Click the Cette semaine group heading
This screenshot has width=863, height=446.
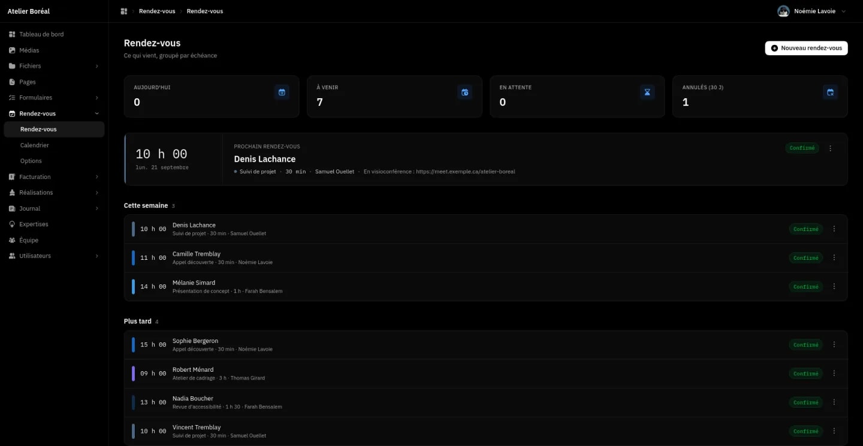click(x=146, y=205)
